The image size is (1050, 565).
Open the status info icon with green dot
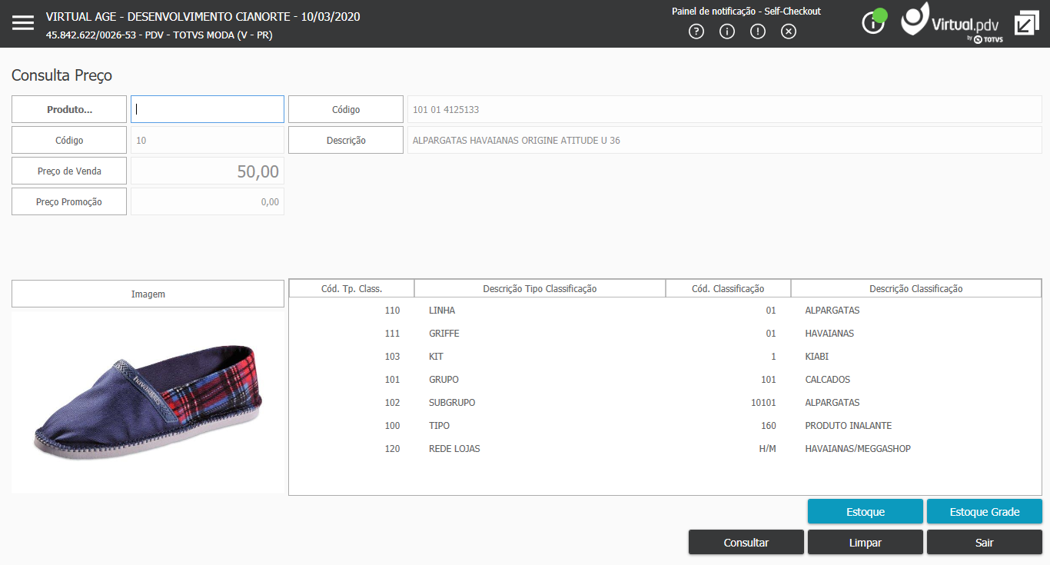point(874,22)
